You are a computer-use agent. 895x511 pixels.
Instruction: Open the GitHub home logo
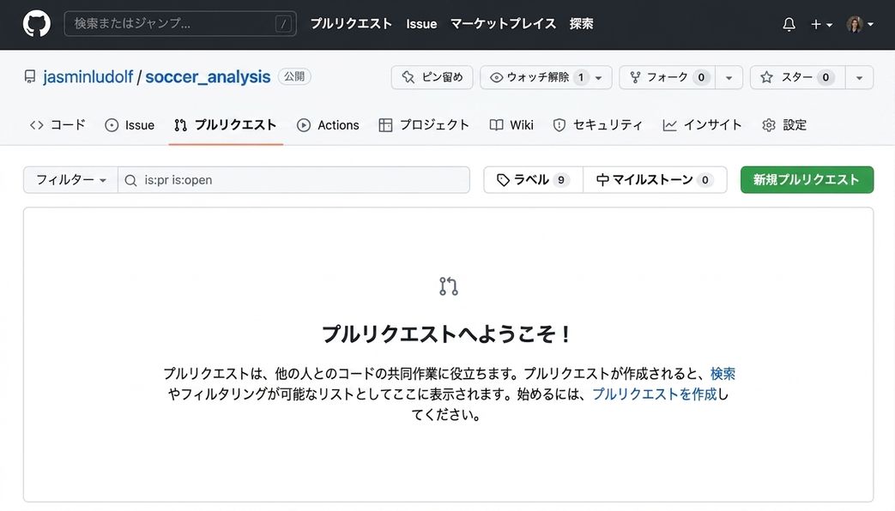click(37, 24)
